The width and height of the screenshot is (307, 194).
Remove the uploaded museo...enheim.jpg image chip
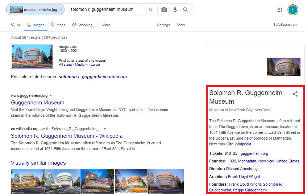coord(61,9)
